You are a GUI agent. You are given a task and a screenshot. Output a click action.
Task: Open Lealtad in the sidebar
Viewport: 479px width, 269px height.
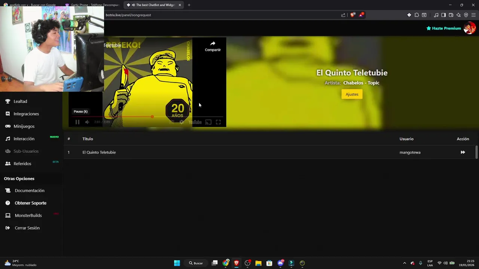point(20,101)
